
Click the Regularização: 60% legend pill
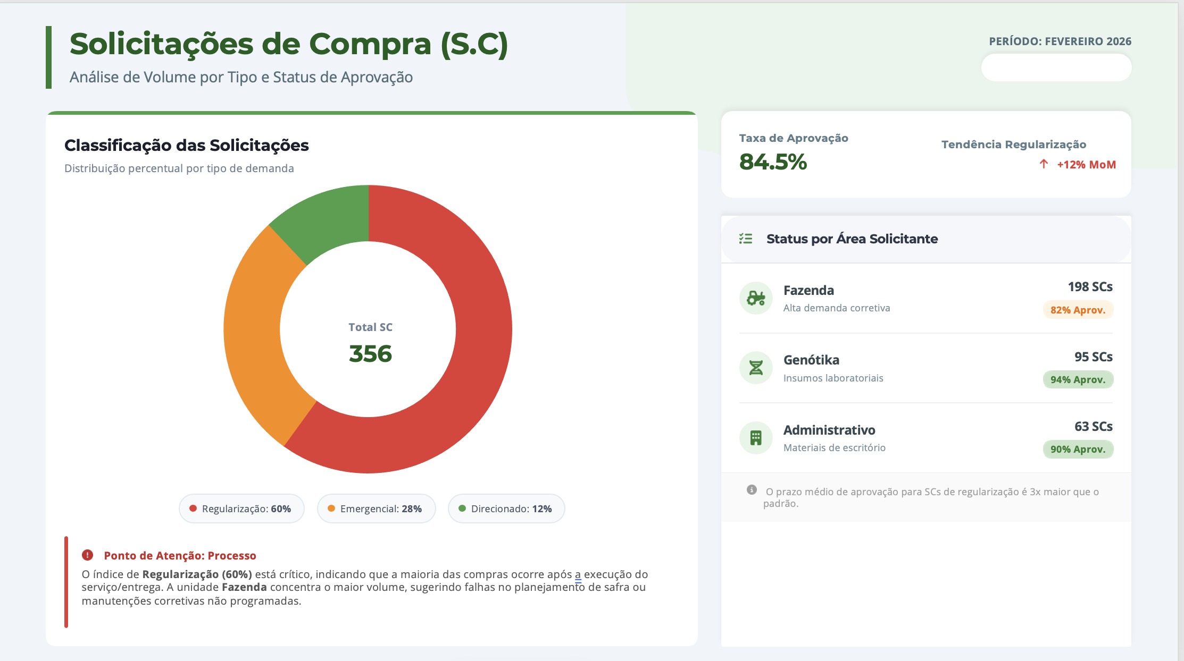tap(241, 509)
